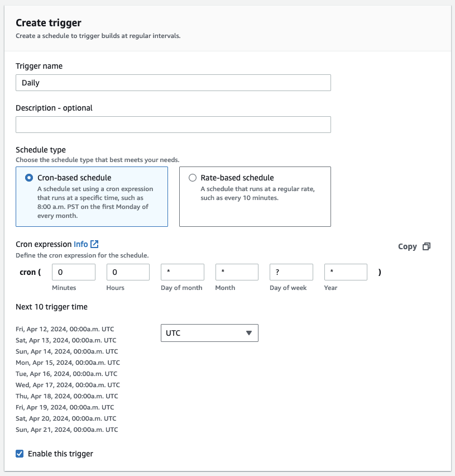
Task: Click the timezone dropdown arrow
Action: point(249,333)
